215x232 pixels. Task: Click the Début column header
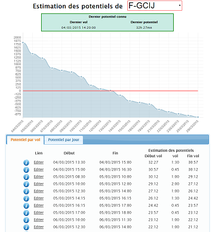coord(69,153)
